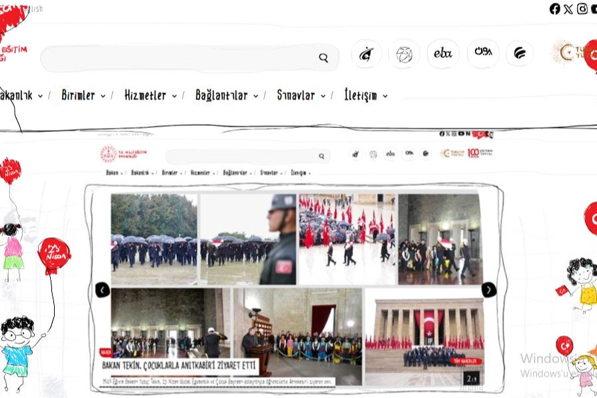Click the globe round icon in the large header
This screenshot has height=398, width=597.
click(x=404, y=54)
